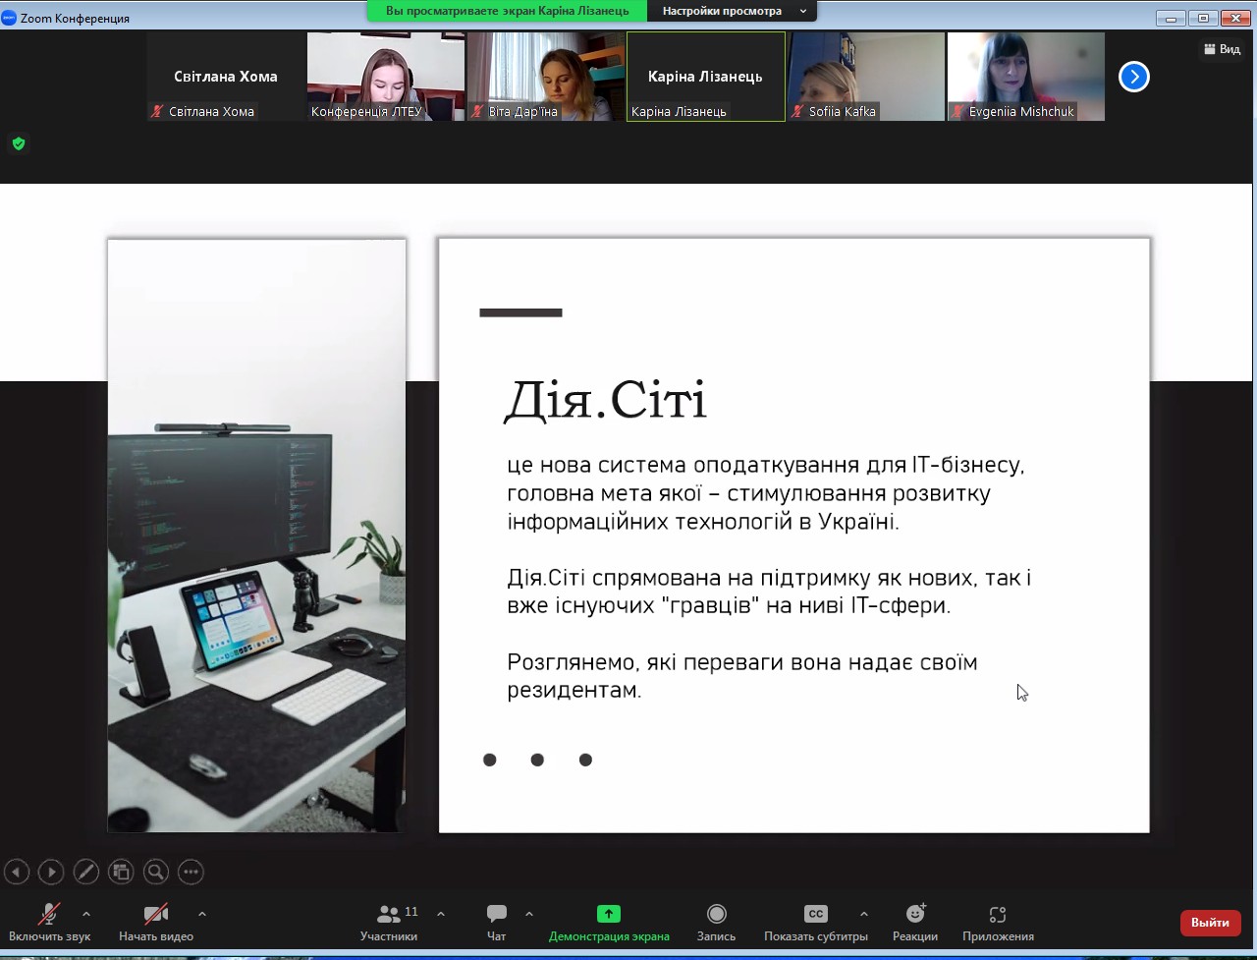Click the encryption shield icon

18,144
